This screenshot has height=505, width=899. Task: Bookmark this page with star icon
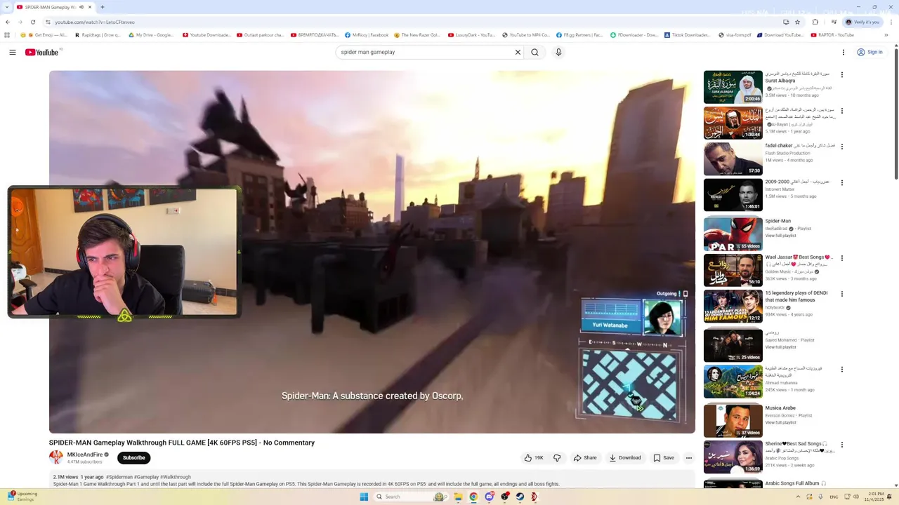[797, 22]
